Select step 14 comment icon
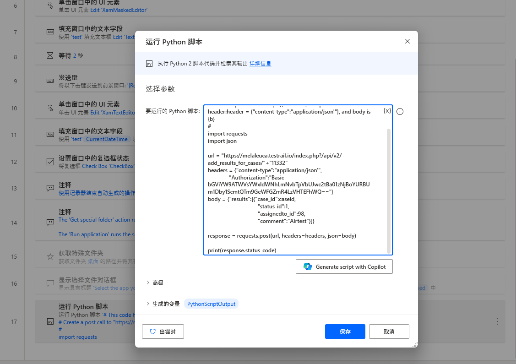The image size is (516, 364). tap(50, 223)
